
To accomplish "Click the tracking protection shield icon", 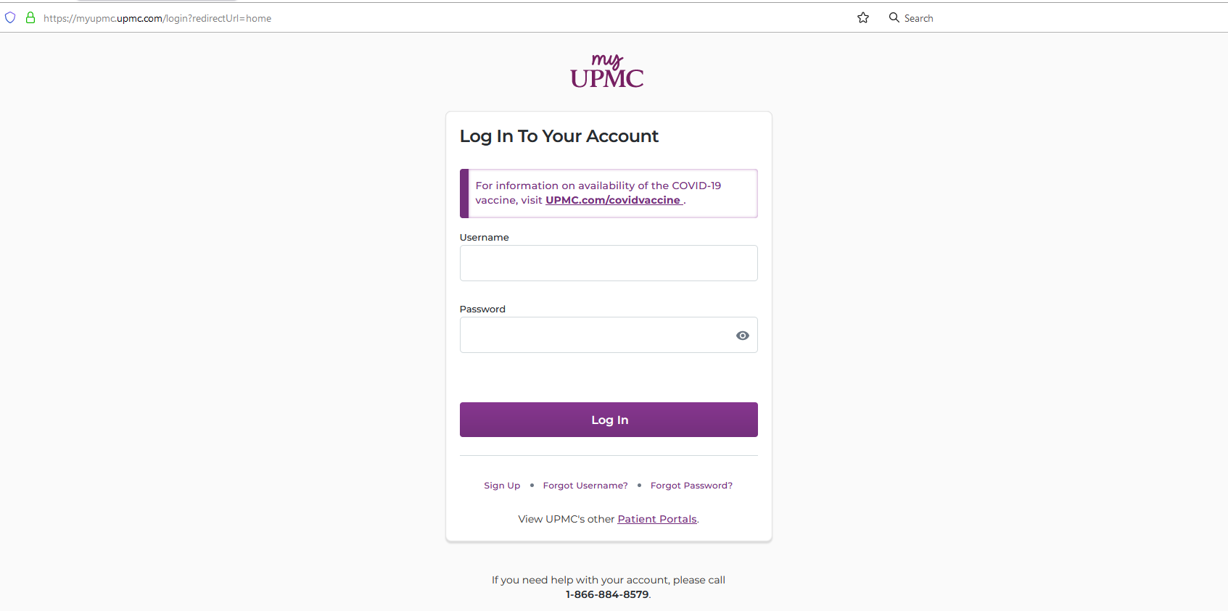I will pos(9,17).
